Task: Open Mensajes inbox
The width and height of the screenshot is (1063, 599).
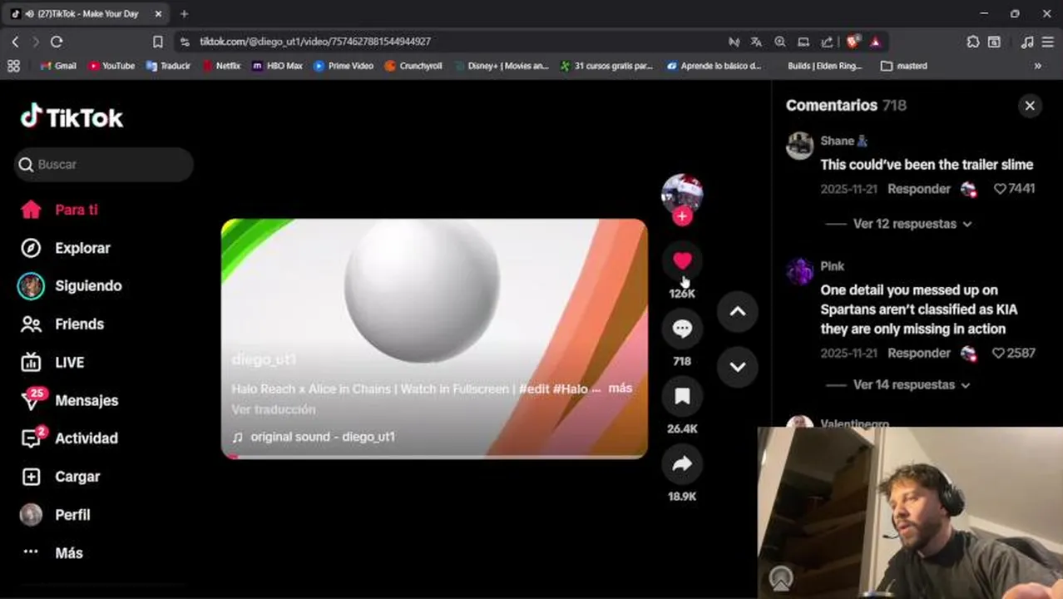Action: 69,400
